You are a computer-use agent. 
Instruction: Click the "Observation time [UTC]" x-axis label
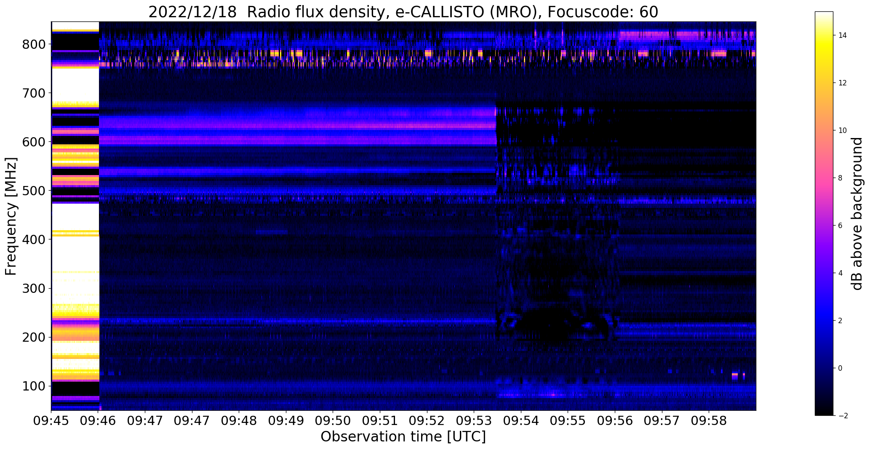point(403,437)
